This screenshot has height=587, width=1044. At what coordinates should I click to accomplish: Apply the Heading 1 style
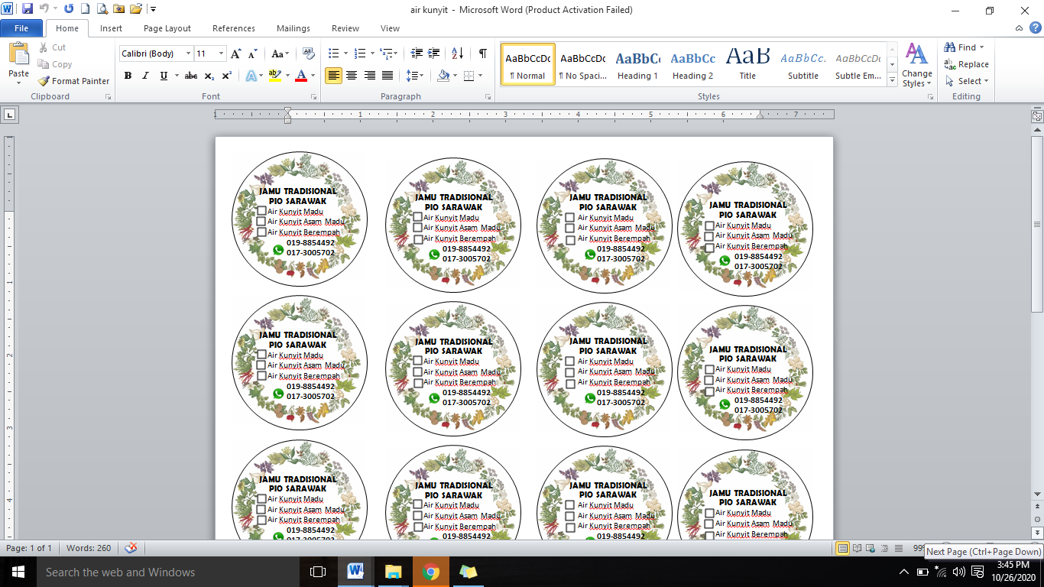point(637,64)
